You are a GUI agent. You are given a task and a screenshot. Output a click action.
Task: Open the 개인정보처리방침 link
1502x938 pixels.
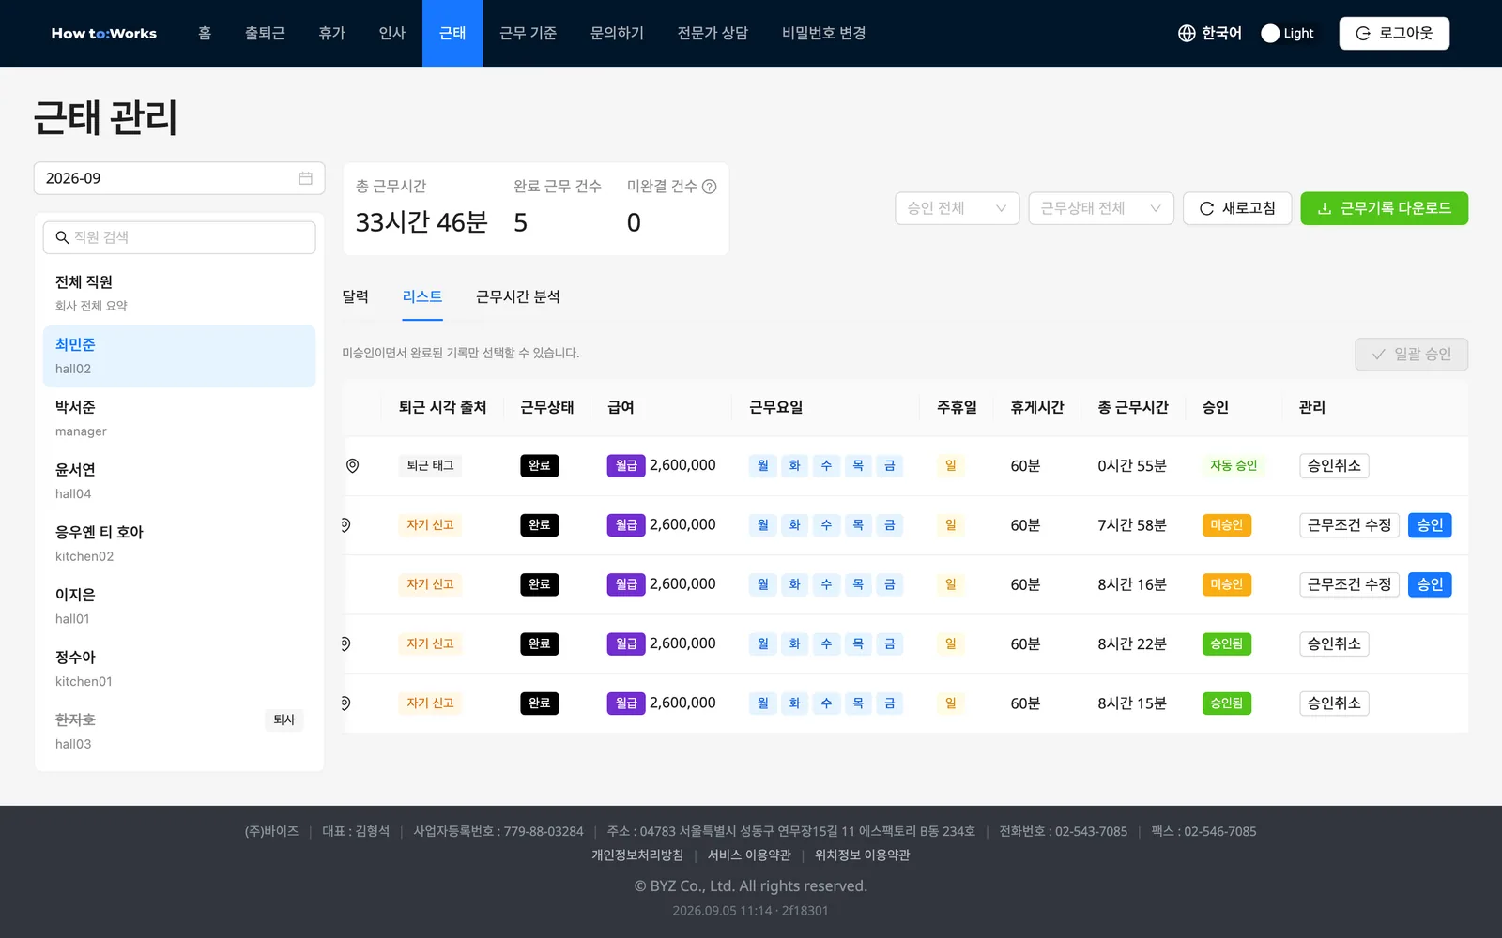coord(637,855)
